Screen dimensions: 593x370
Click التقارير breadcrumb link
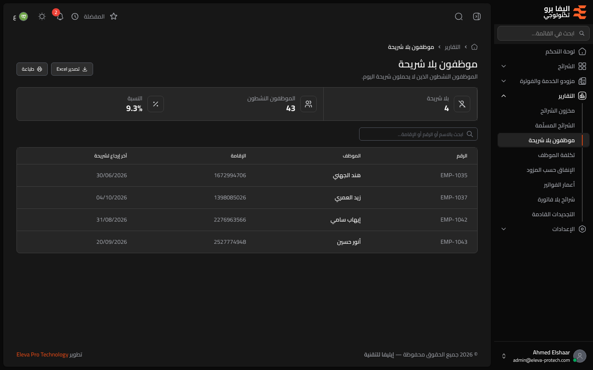[x=452, y=47]
